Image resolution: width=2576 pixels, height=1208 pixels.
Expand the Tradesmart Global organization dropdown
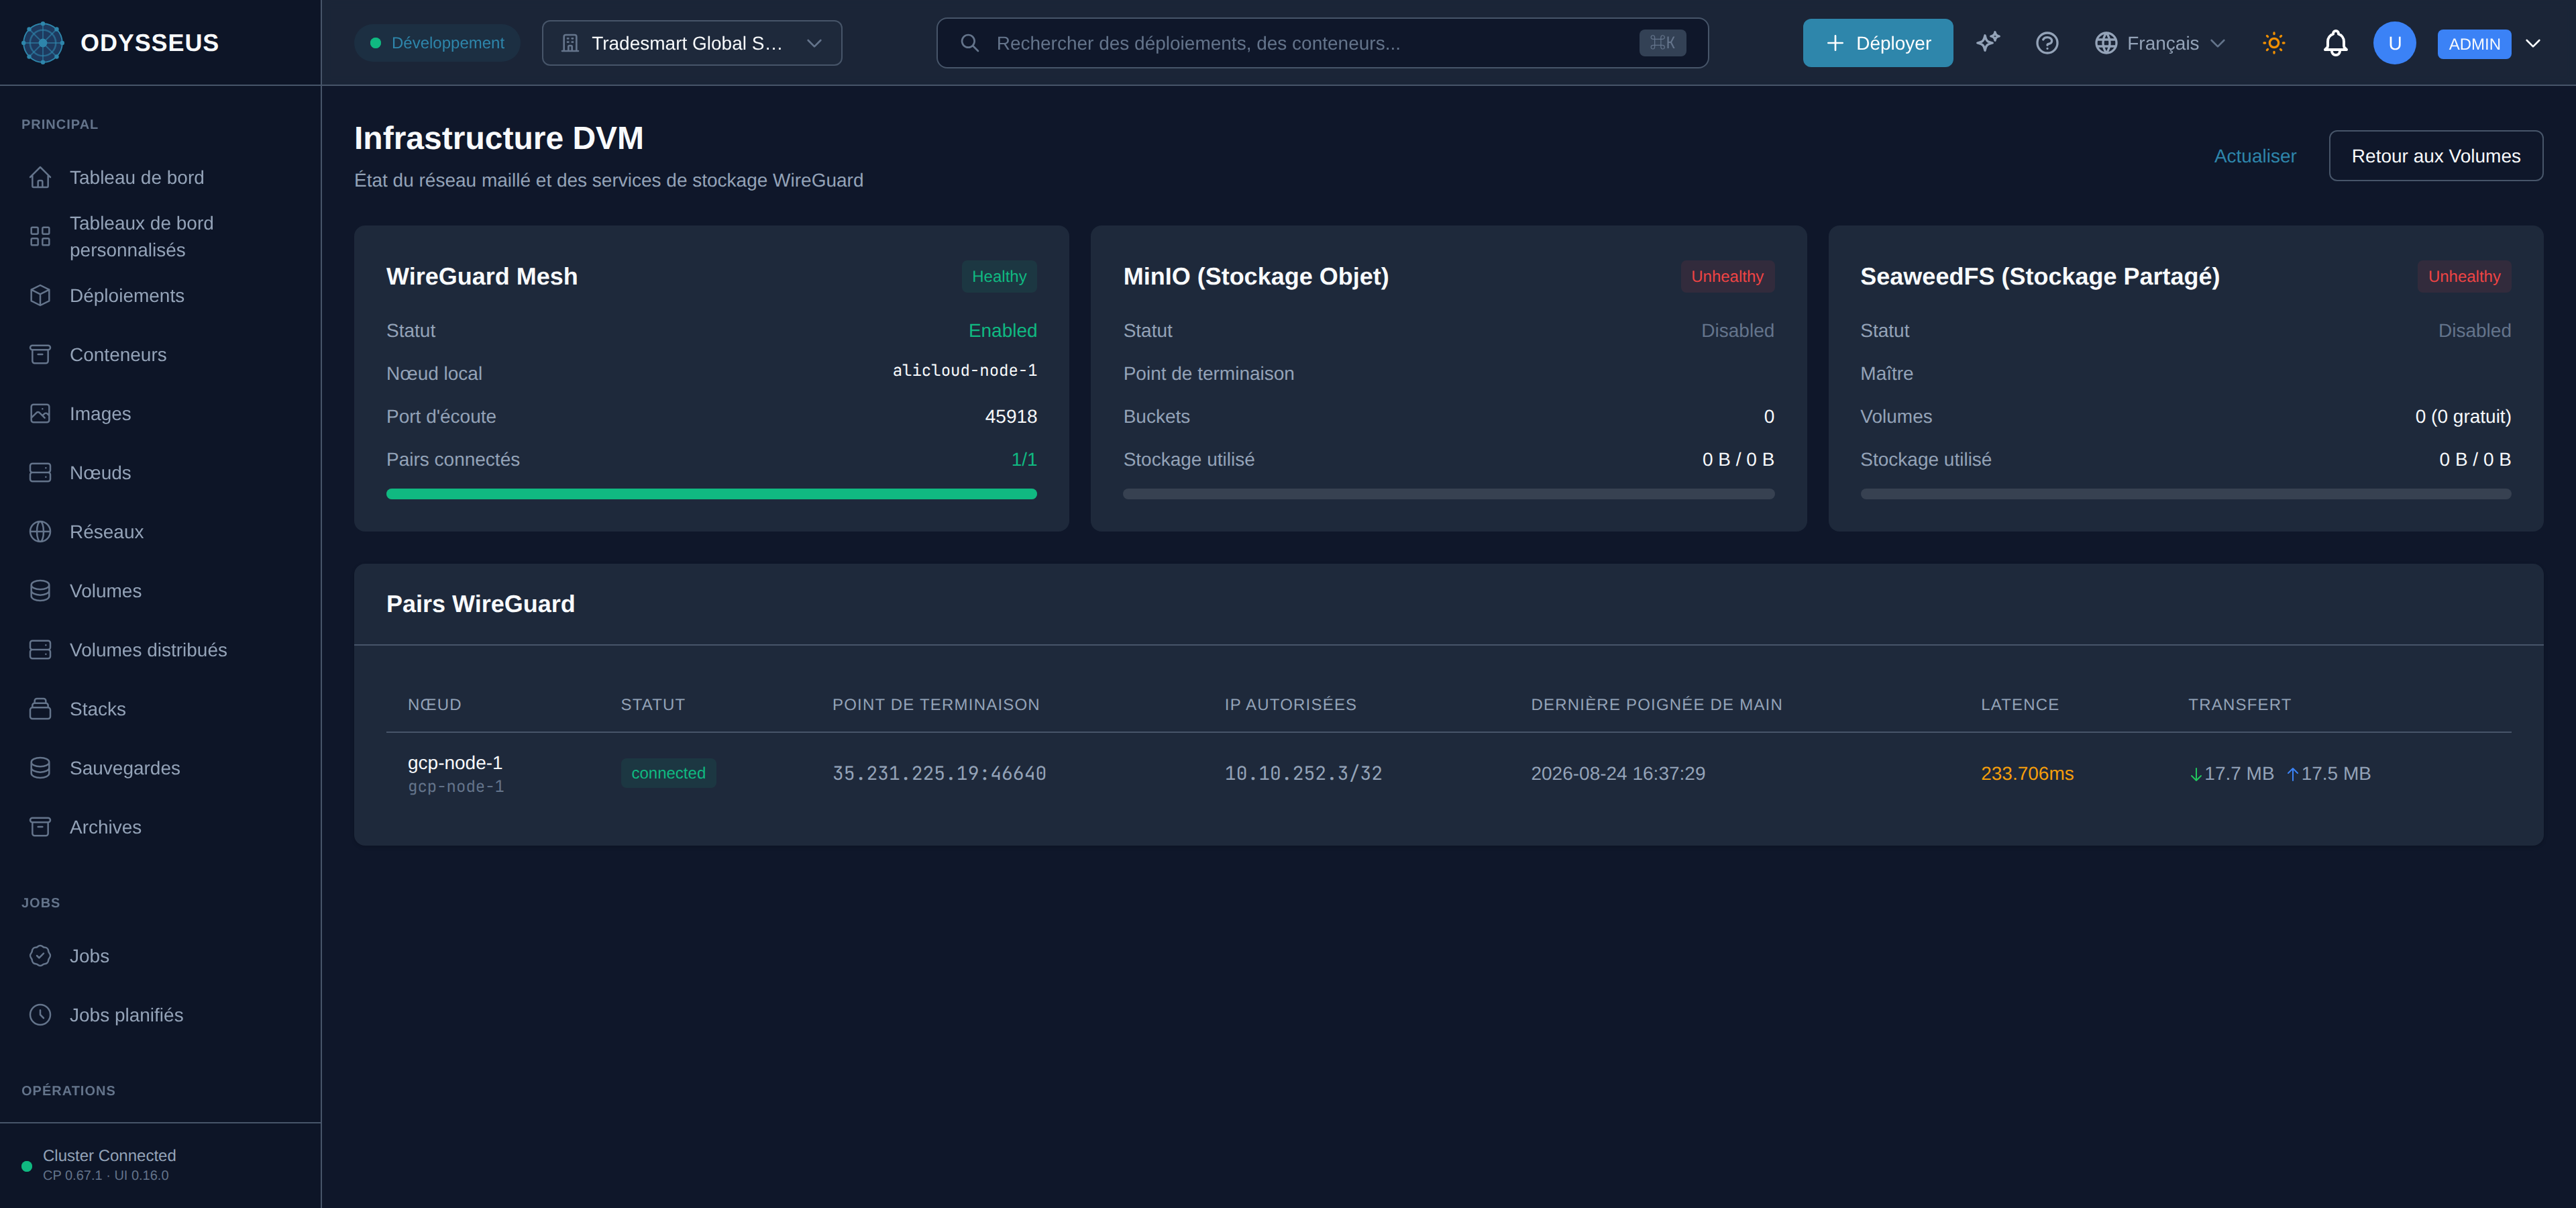click(692, 43)
